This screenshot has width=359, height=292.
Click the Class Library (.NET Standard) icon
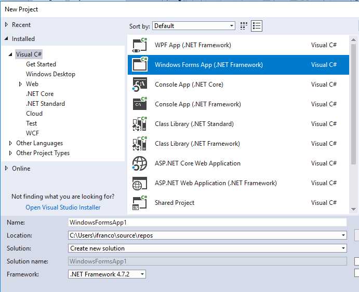coord(140,124)
